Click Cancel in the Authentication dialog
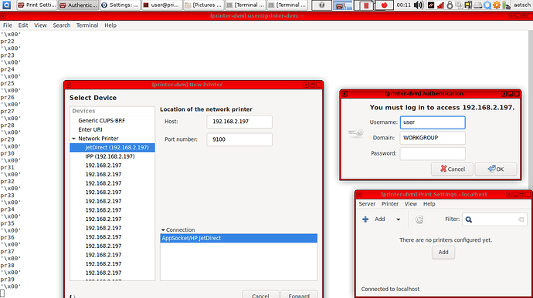 (x=452, y=169)
